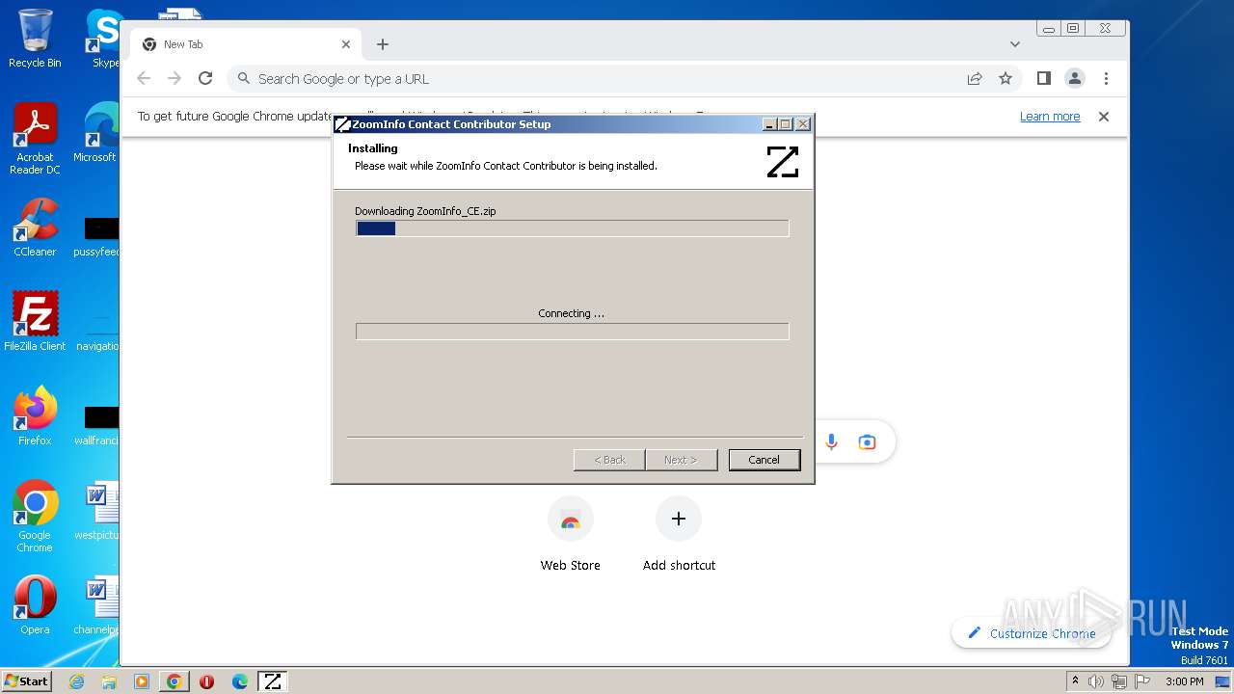Click the Connecting progress bar
The height and width of the screenshot is (694, 1234).
572,332
